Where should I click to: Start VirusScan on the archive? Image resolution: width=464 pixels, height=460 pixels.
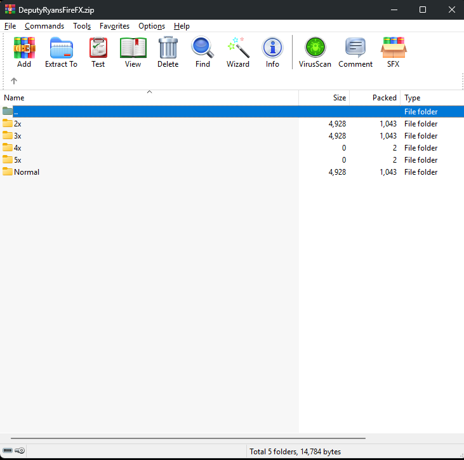click(x=315, y=52)
